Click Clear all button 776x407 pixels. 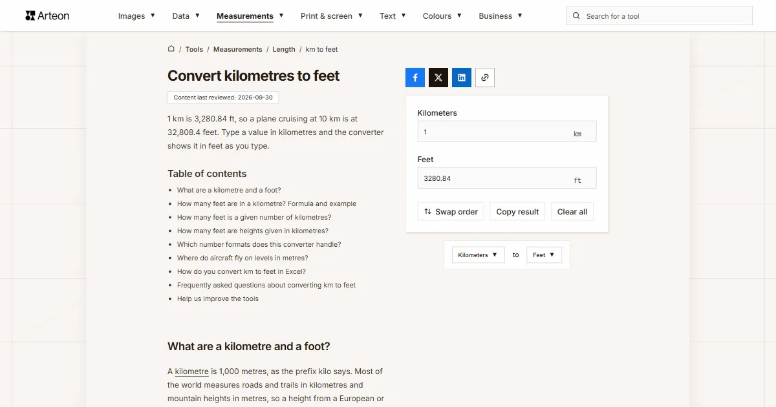572,212
